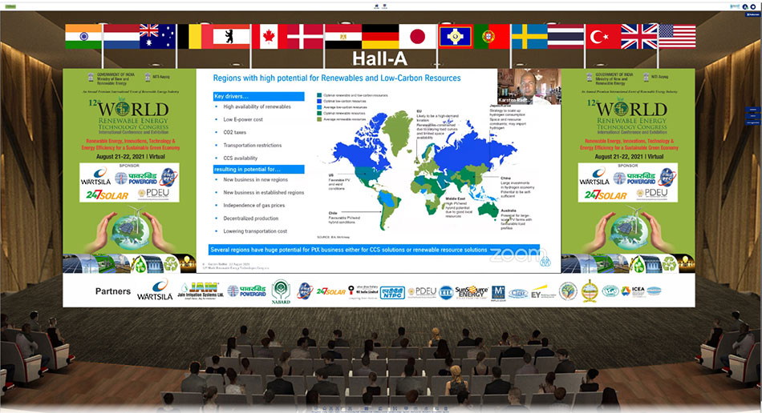
Task: Click the India flag above the stage
Action: coord(83,36)
